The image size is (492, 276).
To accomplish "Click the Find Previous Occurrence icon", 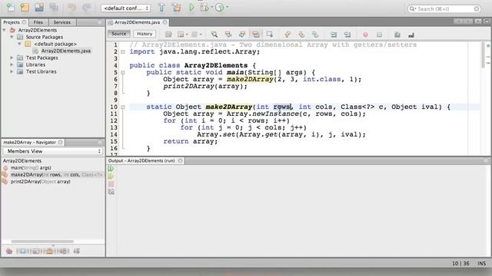I will [x=228, y=34].
